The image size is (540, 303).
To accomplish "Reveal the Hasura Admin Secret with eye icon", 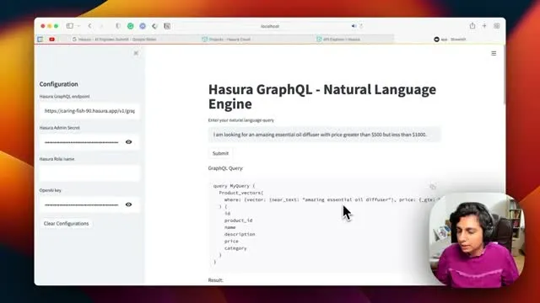I will pyautogui.click(x=129, y=142).
